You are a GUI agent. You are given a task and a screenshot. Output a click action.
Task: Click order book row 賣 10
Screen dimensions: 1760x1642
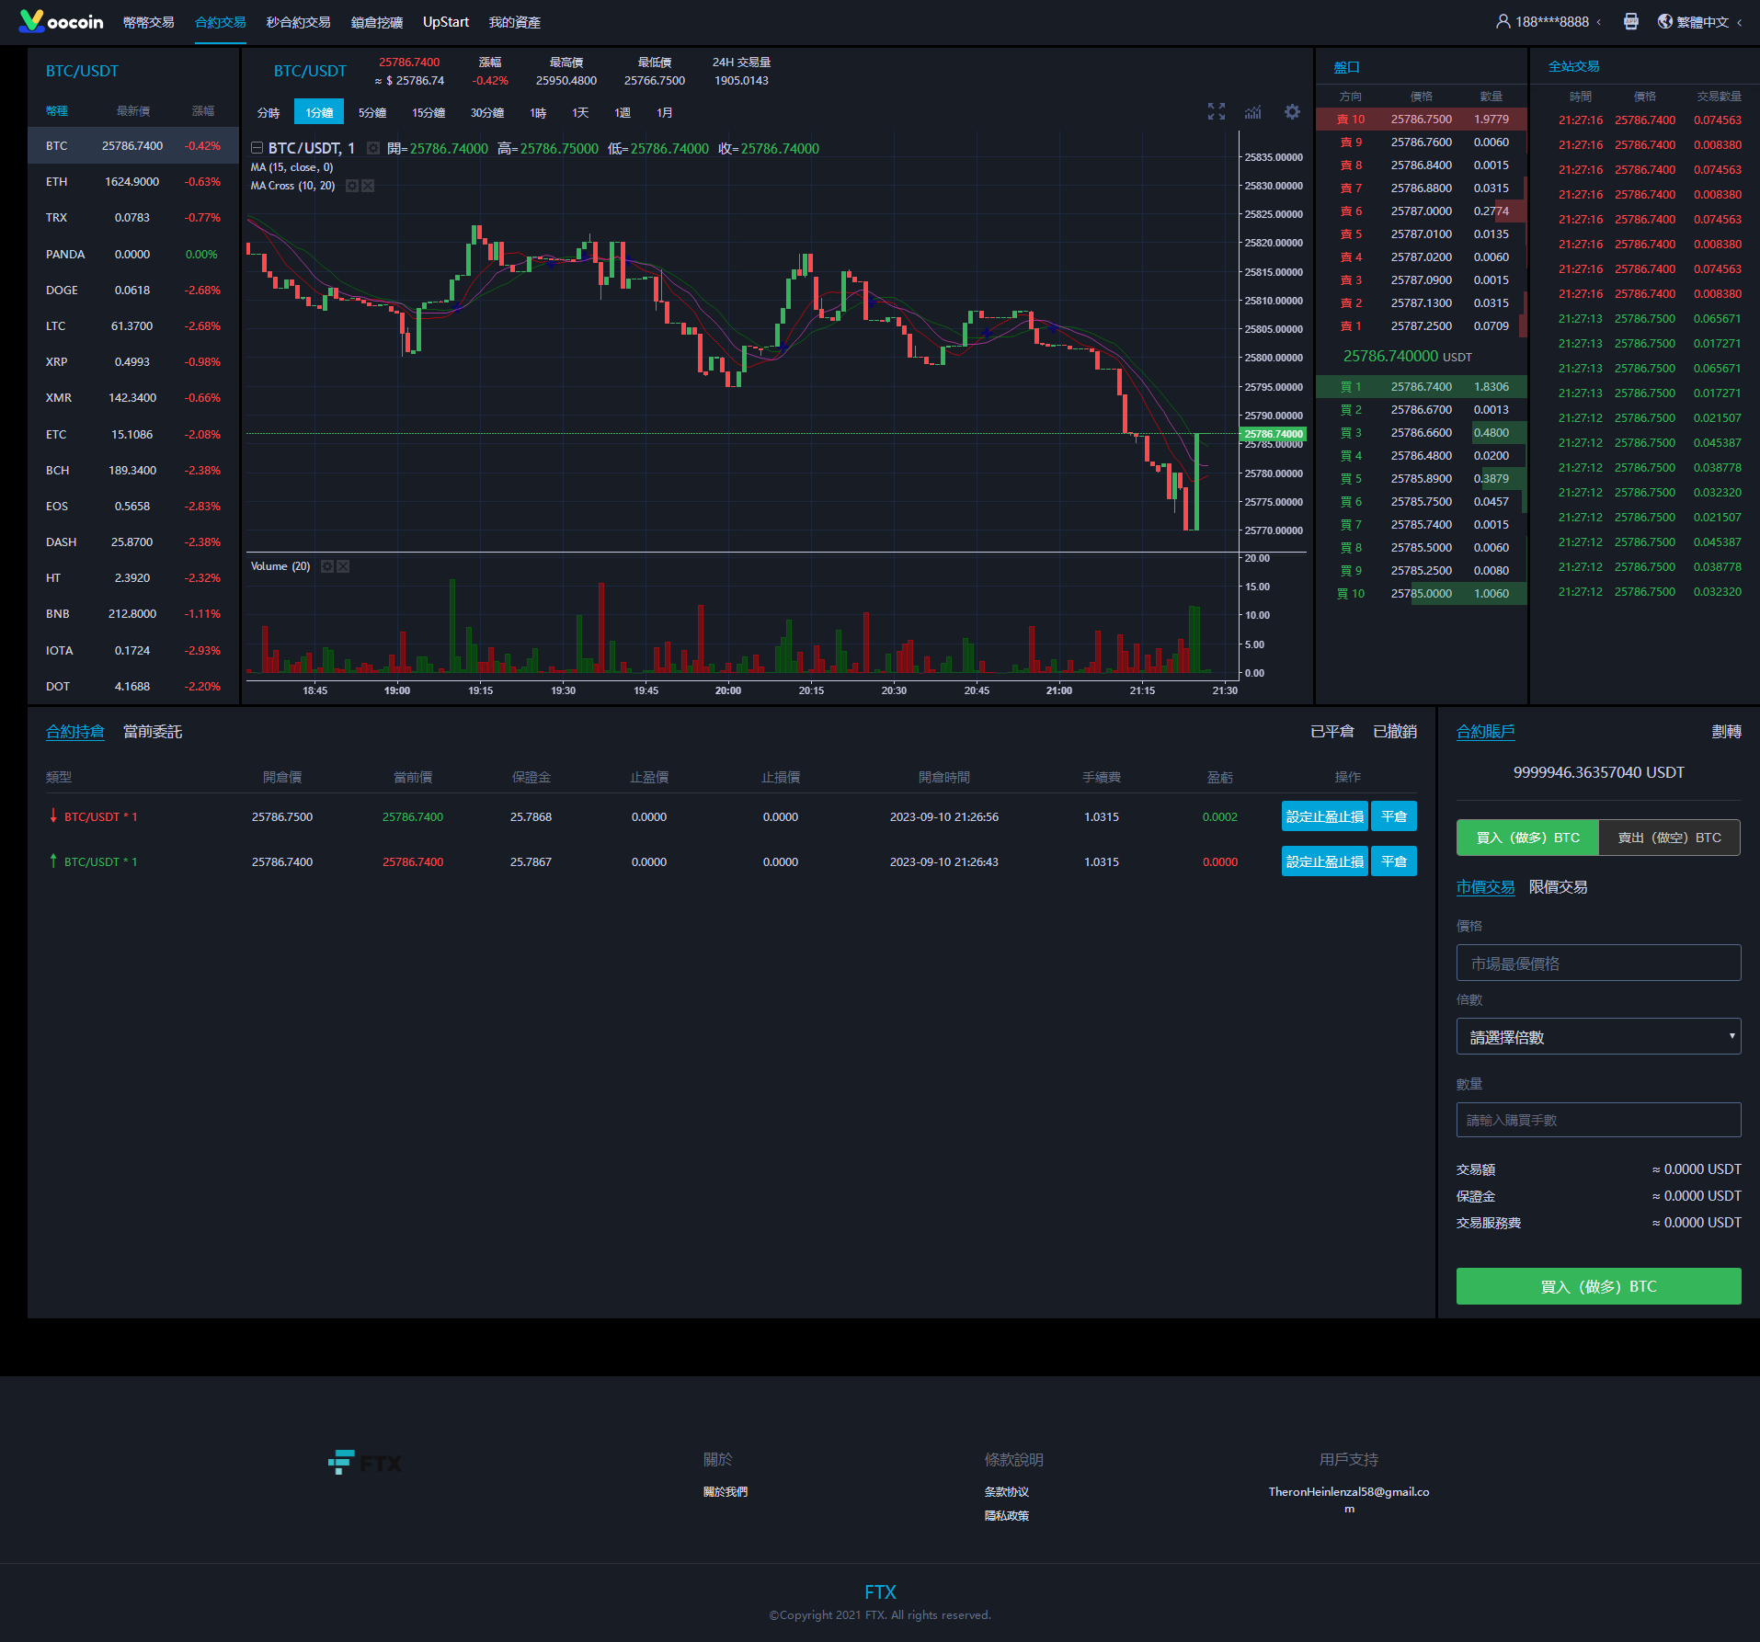1422,120
